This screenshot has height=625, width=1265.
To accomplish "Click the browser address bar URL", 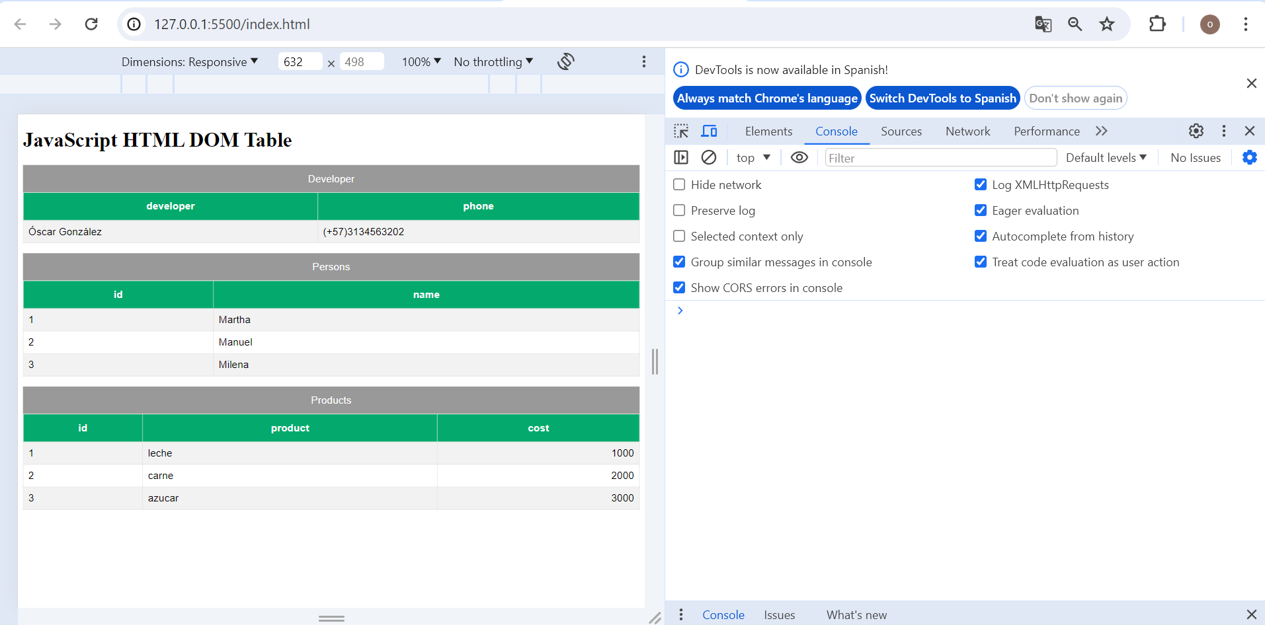I will click(232, 24).
